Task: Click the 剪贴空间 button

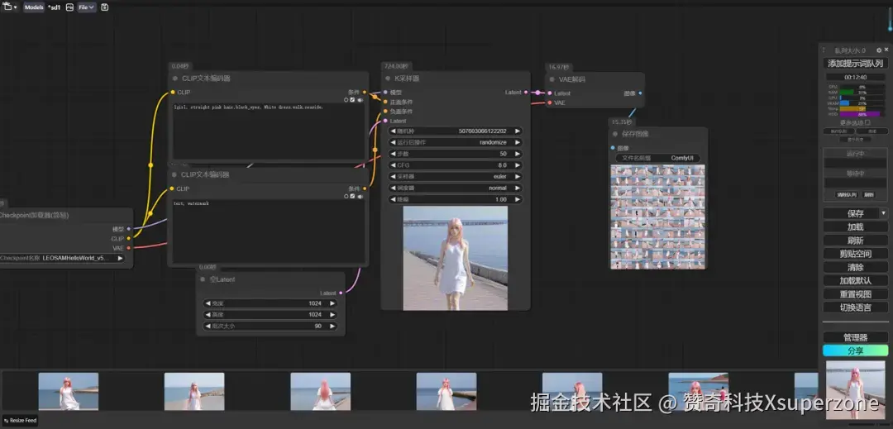Action: [856, 254]
